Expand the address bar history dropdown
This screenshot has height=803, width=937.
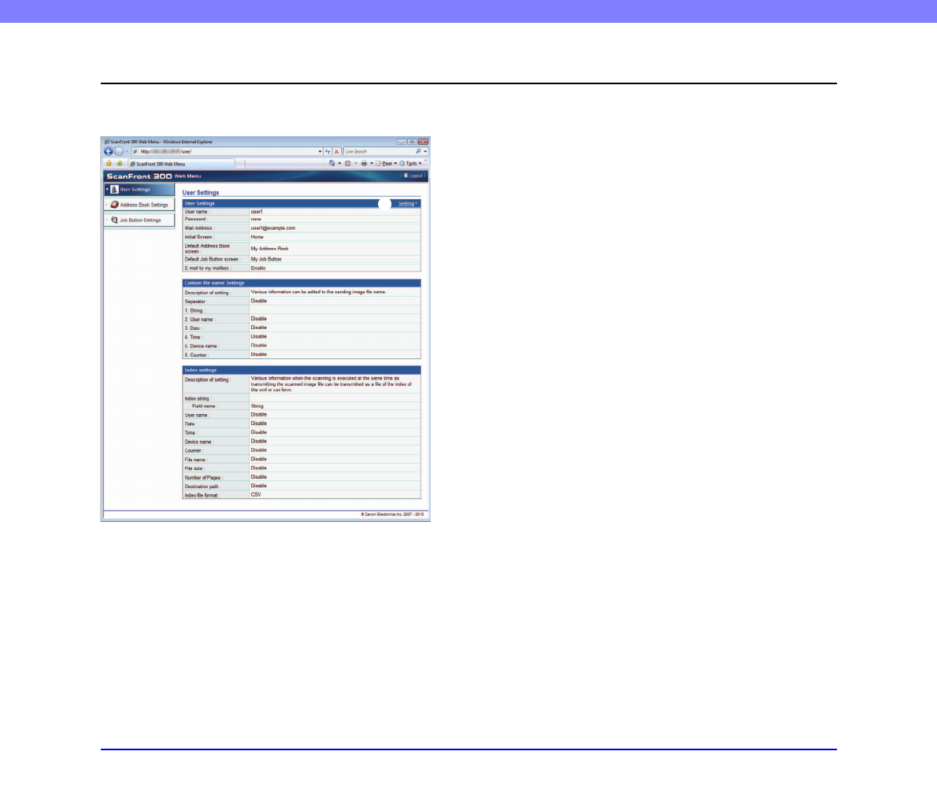tap(319, 150)
